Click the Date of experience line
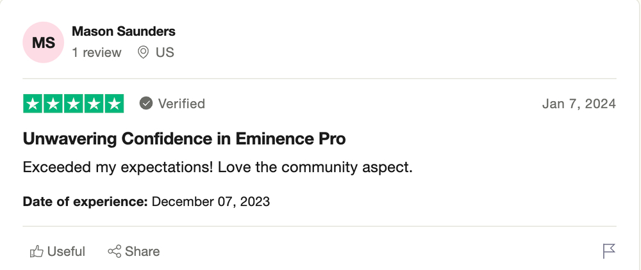Screen dimensions: 641x270 [x=146, y=202]
